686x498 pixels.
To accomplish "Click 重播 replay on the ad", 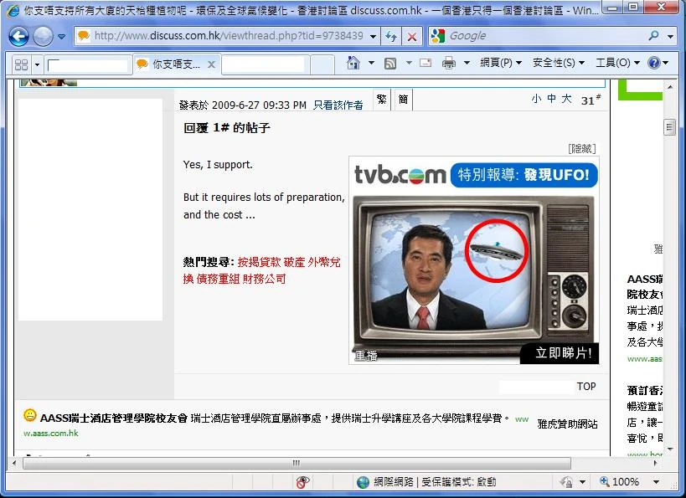I will pyautogui.click(x=366, y=356).
